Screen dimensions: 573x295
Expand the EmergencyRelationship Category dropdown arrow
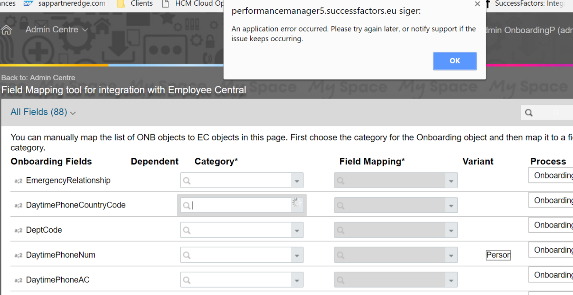tap(297, 181)
